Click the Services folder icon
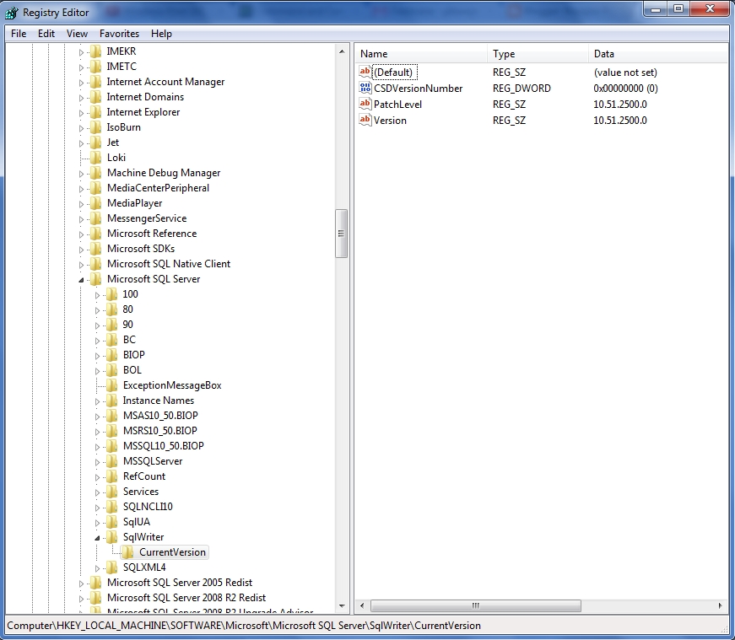The image size is (735, 640). coord(111,492)
